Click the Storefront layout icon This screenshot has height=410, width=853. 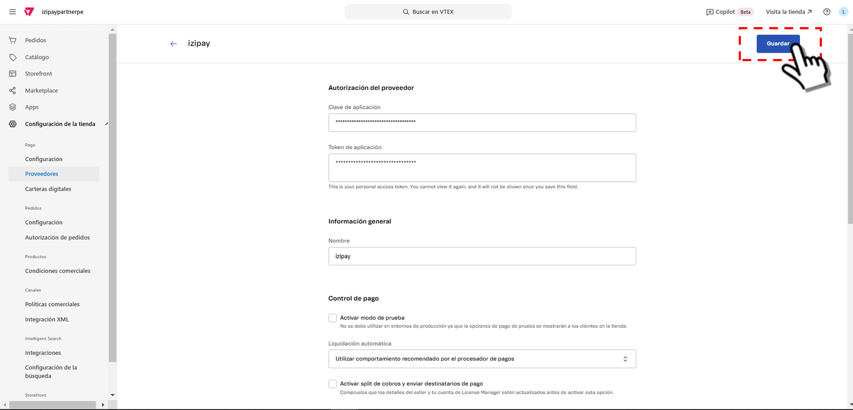pyautogui.click(x=13, y=74)
